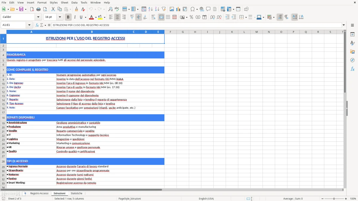
Task: Insert a special character
Action: pos(193,9)
